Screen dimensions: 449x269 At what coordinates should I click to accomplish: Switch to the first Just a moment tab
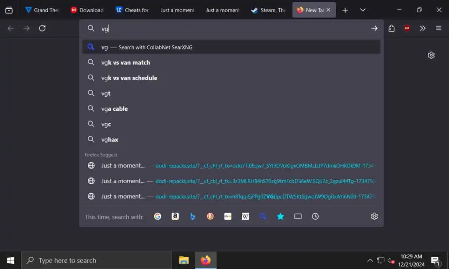click(177, 10)
